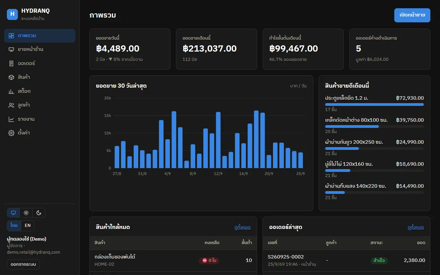The width and height of the screenshot is (440, 275).
Task: Click the first chart bar above 27/8
Action: [x=117, y=157]
